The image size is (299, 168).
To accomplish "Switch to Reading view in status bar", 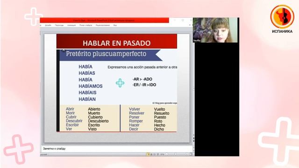I will click(155, 154).
